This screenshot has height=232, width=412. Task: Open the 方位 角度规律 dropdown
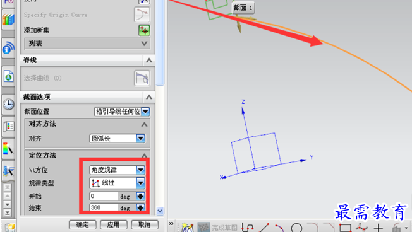point(140,170)
